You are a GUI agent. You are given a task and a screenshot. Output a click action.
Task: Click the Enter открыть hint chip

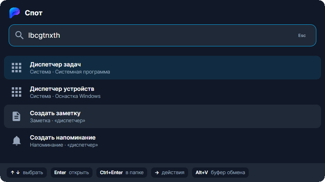[x=72, y=173]
